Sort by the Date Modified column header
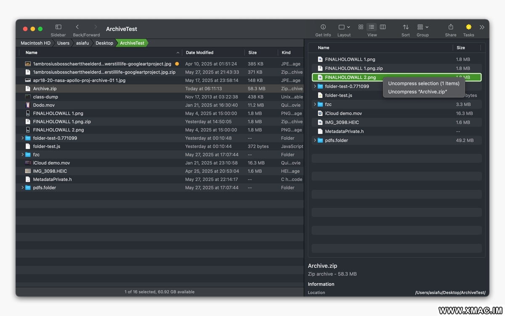The height and width of the screenshot is (316, 505). (199, 53)
